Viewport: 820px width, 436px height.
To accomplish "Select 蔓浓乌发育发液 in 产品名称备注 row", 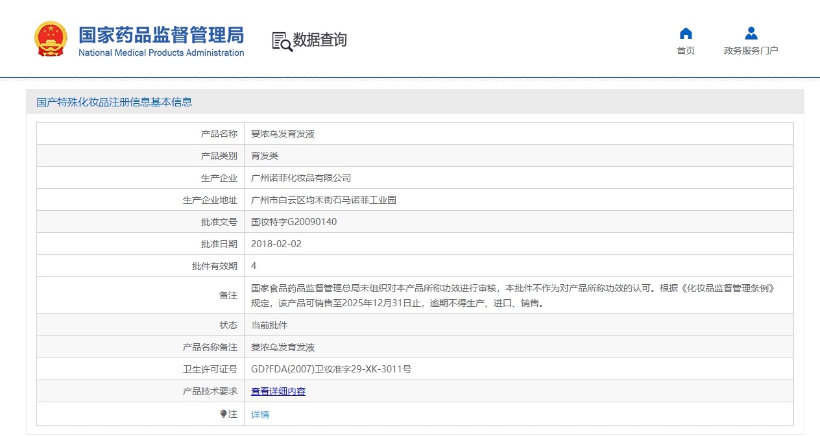I will 283,347.
